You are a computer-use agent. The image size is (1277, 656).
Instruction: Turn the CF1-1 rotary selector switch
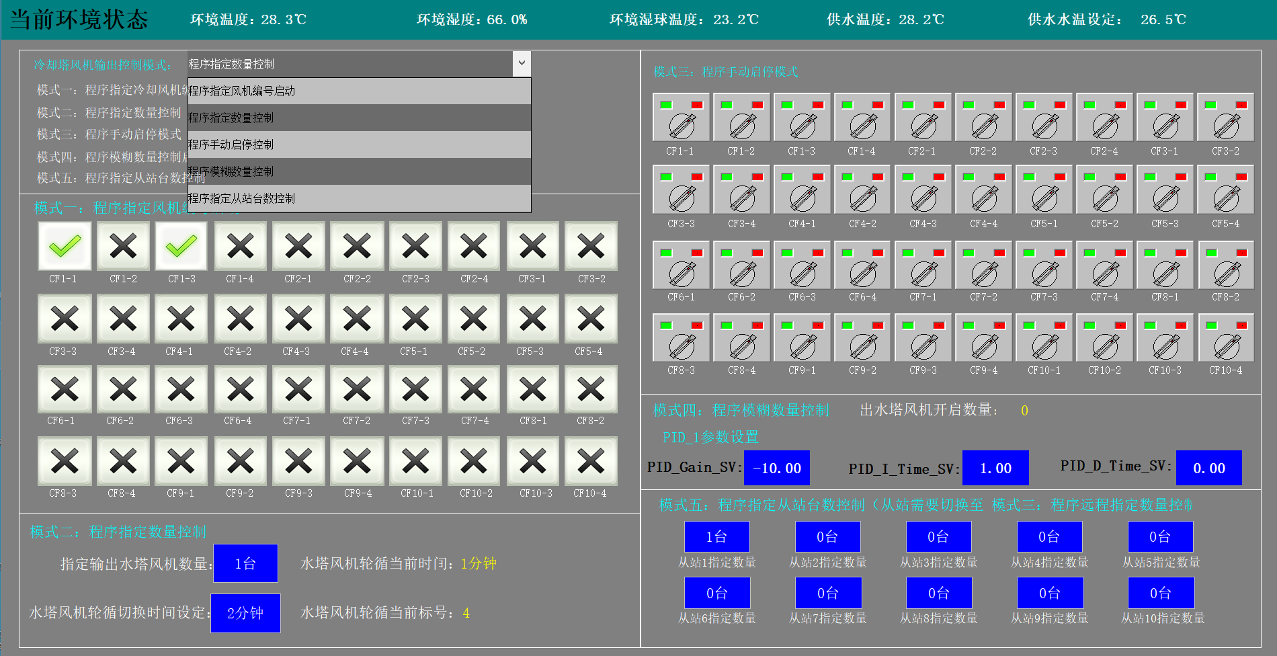(681, 124)
